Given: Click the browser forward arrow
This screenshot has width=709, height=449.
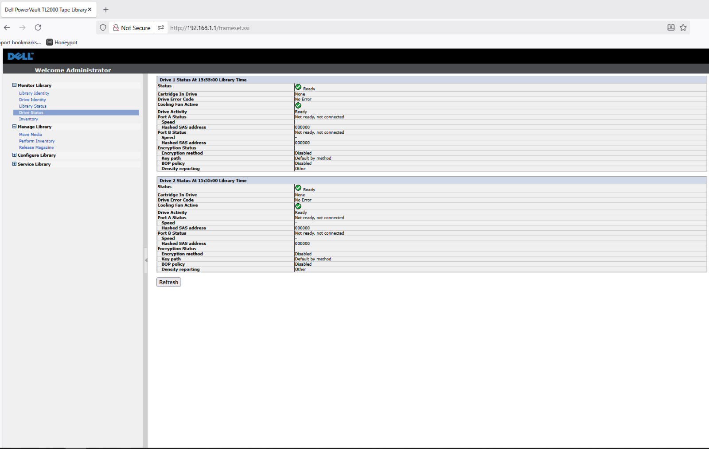Looking at the screenshot, I should click(x=23, y=27).
